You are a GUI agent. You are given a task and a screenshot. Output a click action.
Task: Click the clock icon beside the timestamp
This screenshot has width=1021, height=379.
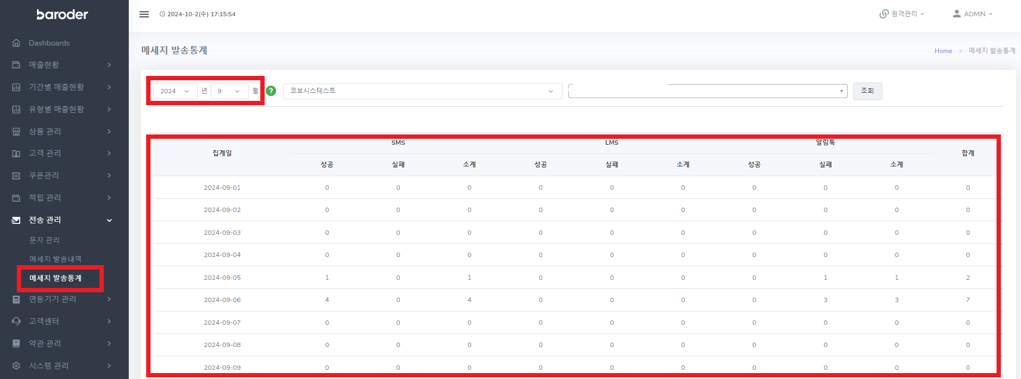tap(162, 14)
